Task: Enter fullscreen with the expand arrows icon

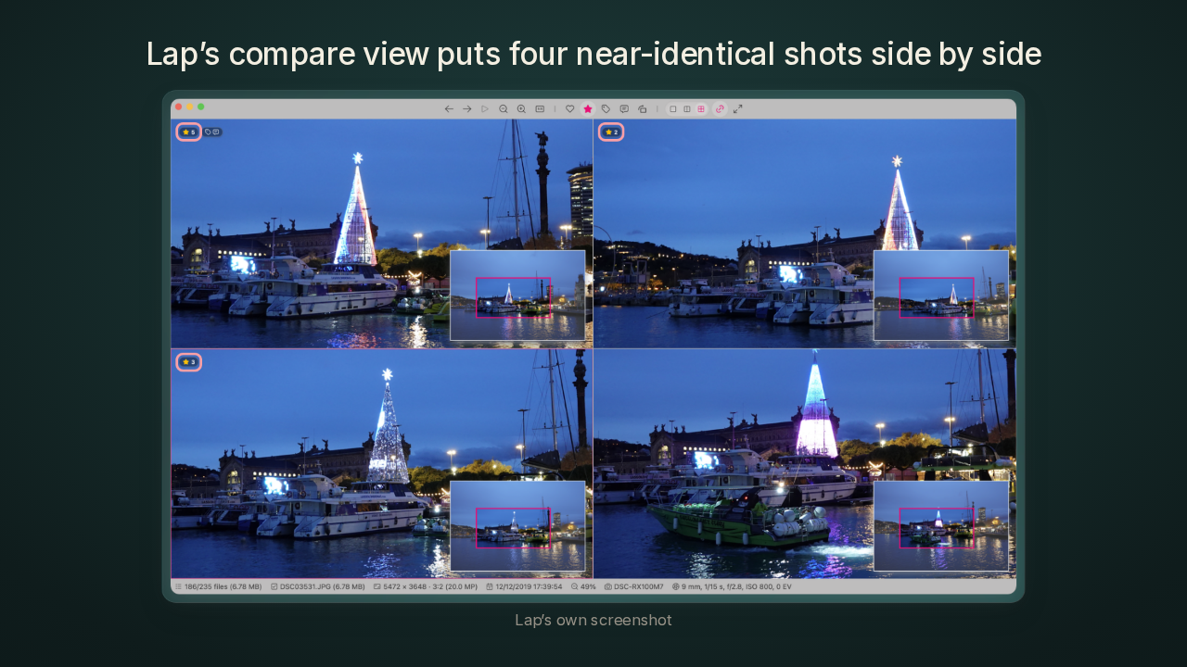Action: tap(738, 108)
